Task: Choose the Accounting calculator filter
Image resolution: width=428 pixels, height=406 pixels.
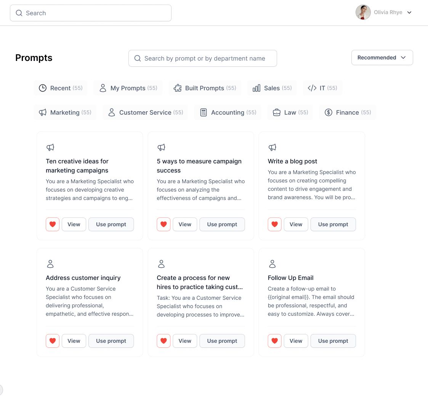Action: [228, 112]
